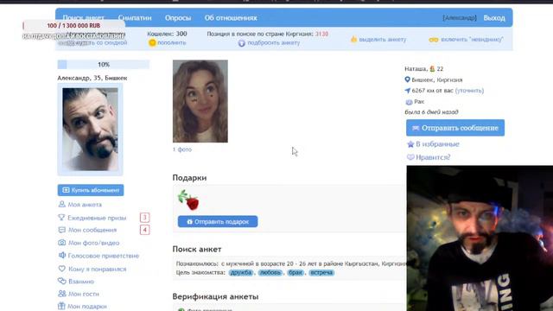Click the streamer webcam overlay
This screenshot has width=553, height=311.
pyautogui.click(x=480, y=238)
